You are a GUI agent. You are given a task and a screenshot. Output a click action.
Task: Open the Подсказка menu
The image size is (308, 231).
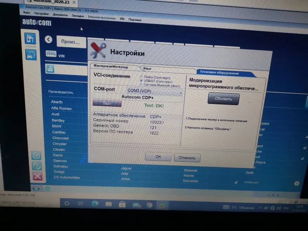pyautogui.click(x=135, y=20)
